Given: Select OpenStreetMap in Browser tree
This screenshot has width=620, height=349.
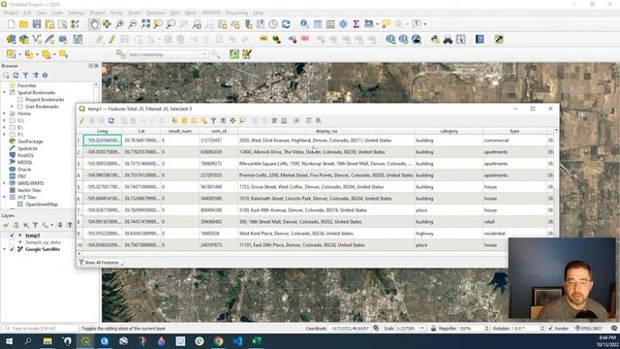Looking at the screenshot, I should pyautogui.click(x=42, y=205).
